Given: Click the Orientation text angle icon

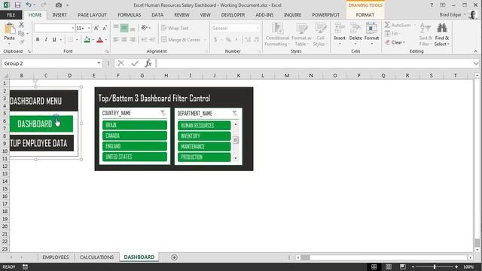Looking at the screenshot, I should pyautogui.click(x=144, y=28).
